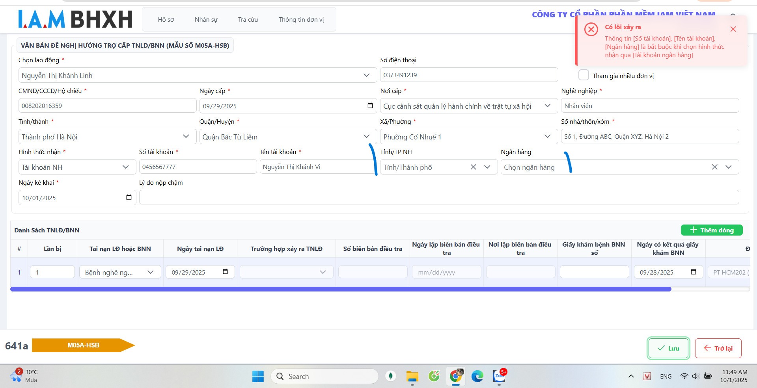The image size is (757, 388).
Task: Focus Nơi lập biên bản điều tra cell
Action: (520, 272)
